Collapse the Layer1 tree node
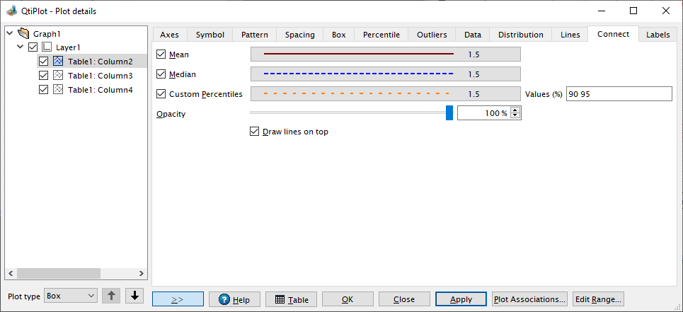The height and width of the screenshot is (312, 683). (x=20, y=47)
